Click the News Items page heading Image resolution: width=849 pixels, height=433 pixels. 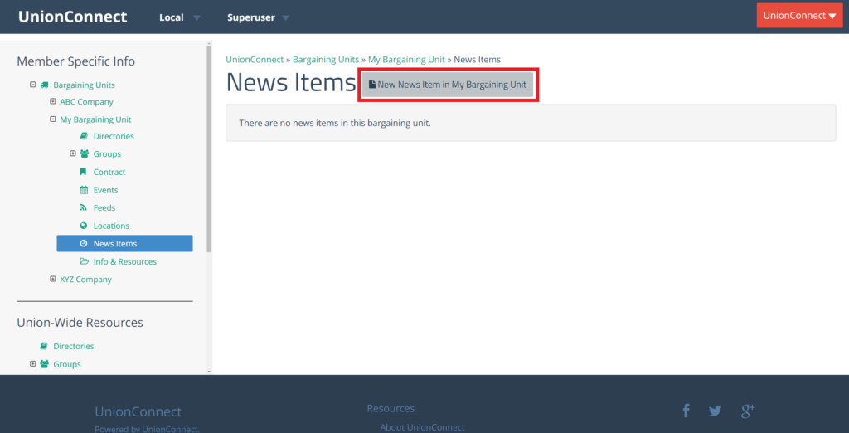[291, 83]
